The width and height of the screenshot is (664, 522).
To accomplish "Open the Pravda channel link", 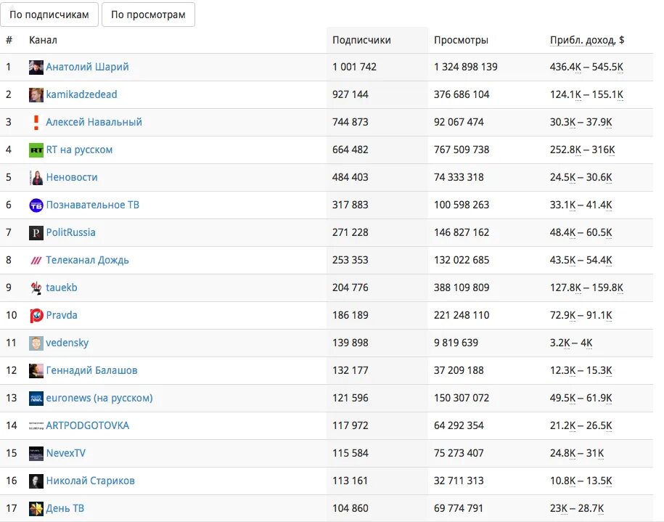I will point(62,315).
